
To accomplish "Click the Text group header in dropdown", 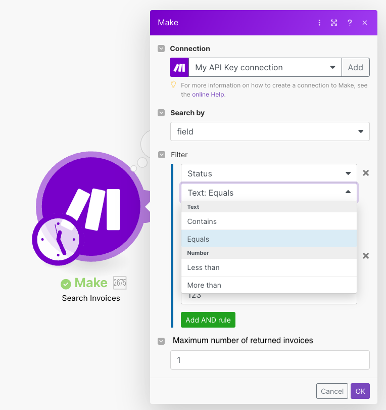I will pyautogui.click(x=269, y=207).
